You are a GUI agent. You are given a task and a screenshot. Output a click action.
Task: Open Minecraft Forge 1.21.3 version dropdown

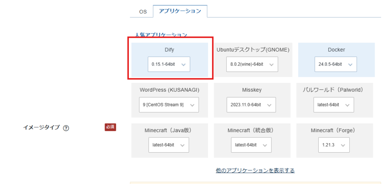point(334,145)
